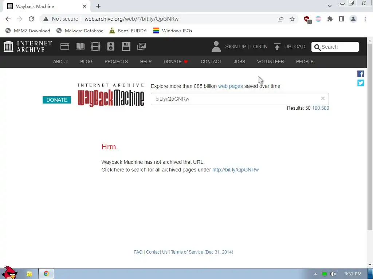The image size is (373, 279).
Task: Open the HELP menu item
Action: point(146,62)
